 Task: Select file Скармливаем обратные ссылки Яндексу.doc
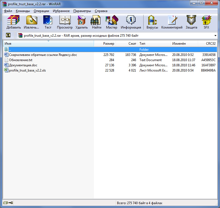pyautogui.click(x=43, y=55)
